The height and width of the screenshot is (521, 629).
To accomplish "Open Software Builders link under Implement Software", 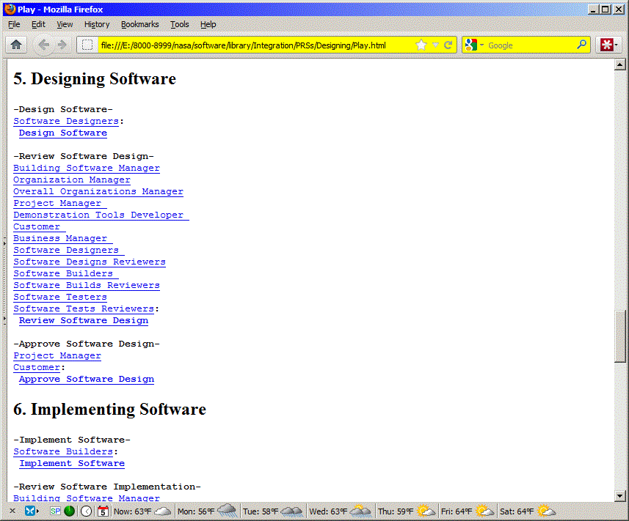I will 63,451.
